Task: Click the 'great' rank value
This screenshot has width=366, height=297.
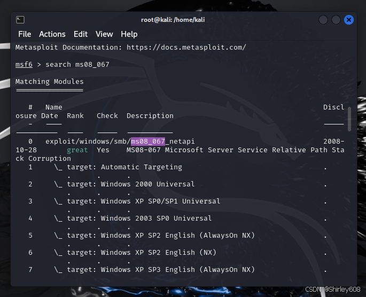Action: (x=77, y=150)
